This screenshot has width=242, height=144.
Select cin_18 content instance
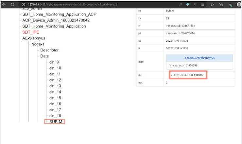point(55,116)
